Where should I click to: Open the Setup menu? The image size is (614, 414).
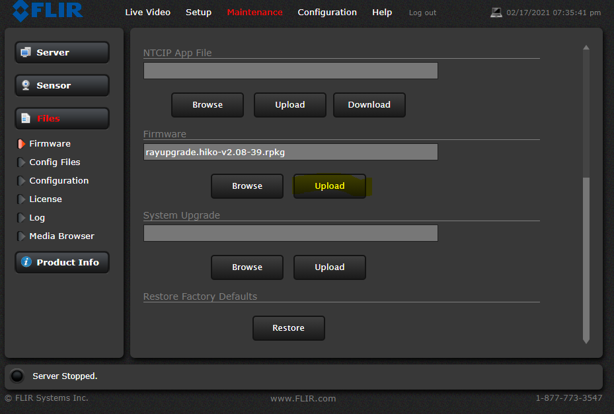pyautogui.click(x=198, y=13)
